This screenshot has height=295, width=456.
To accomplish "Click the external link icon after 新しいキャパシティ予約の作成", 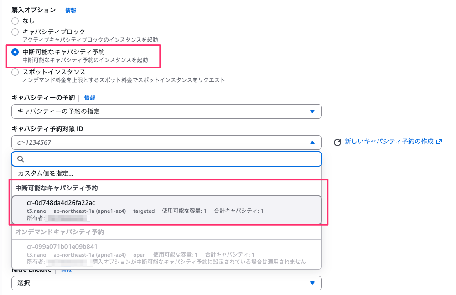I will 439,142.
